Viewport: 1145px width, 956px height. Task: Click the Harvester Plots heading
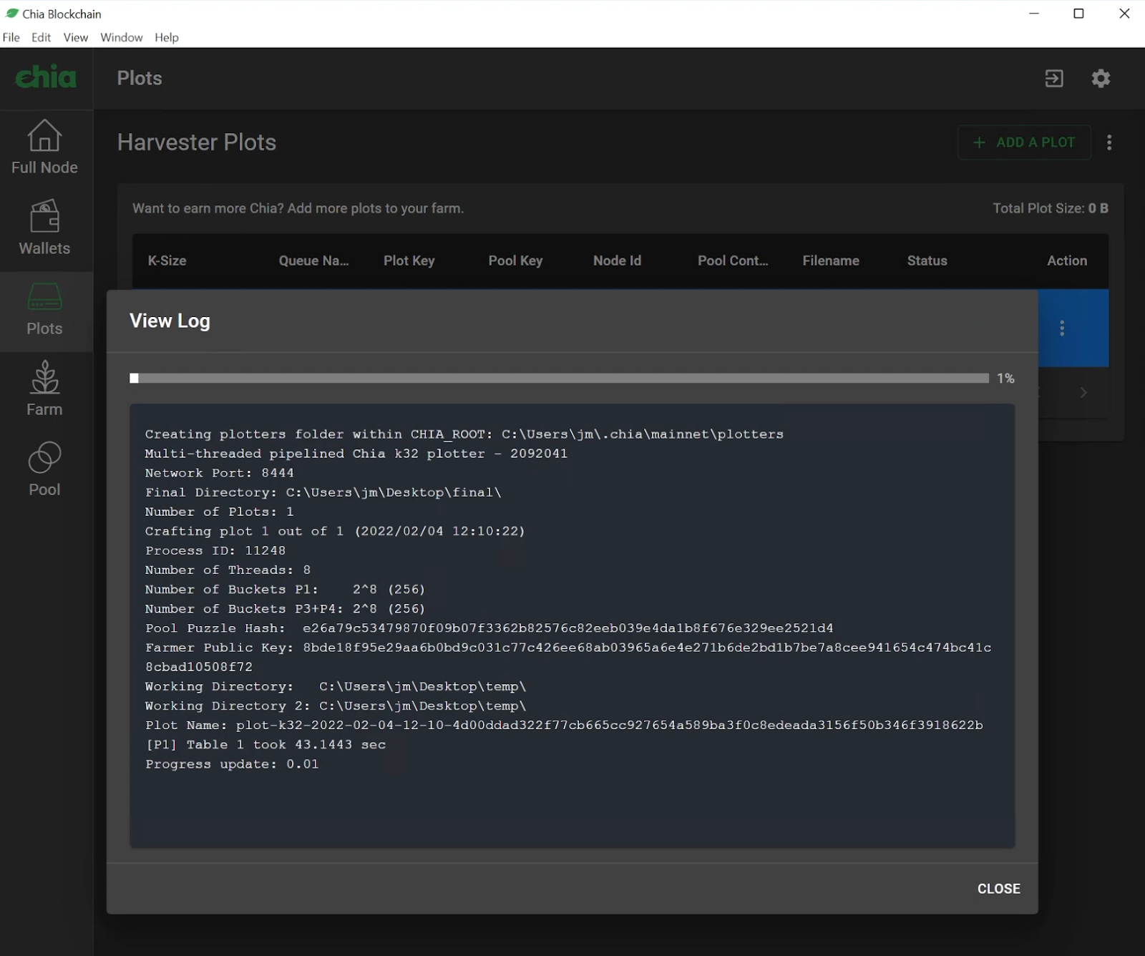pyautogui.click(x=197, y=142)
